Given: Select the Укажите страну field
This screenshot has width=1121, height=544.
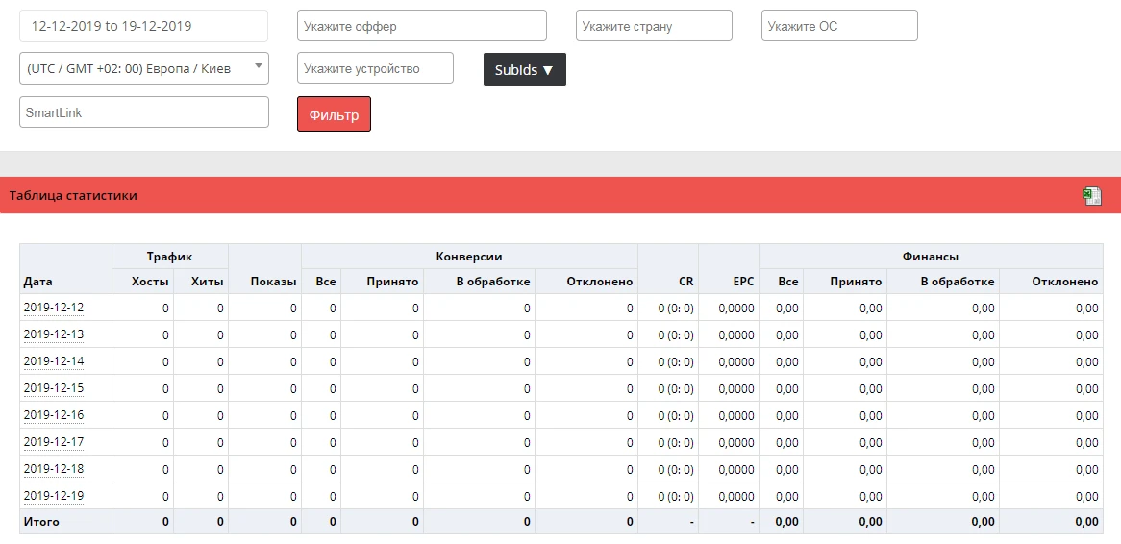Looking at the screenshot, I should click(x=654, y=26).
